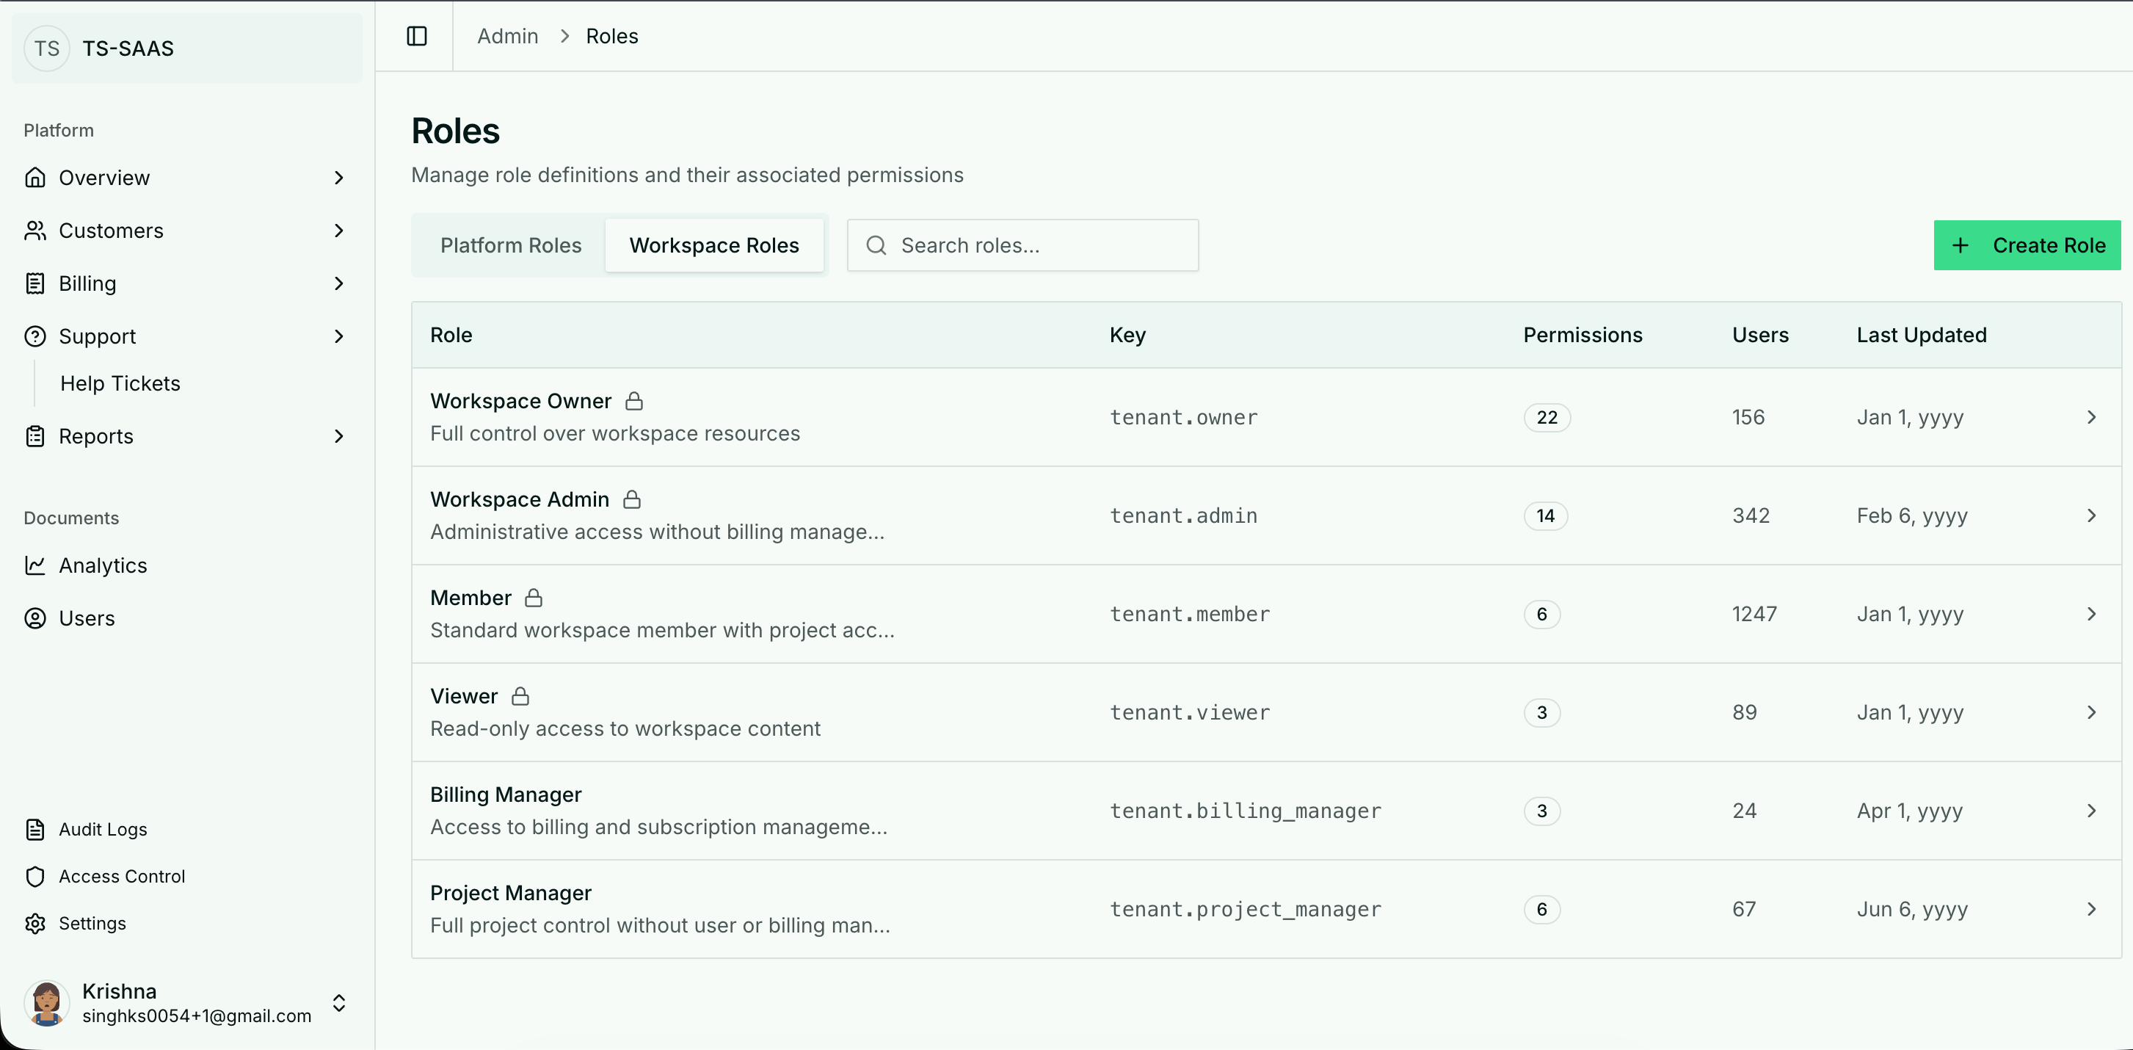Click the search magnifier icon
The image size is (2133, 1050).
pos(876,246)
